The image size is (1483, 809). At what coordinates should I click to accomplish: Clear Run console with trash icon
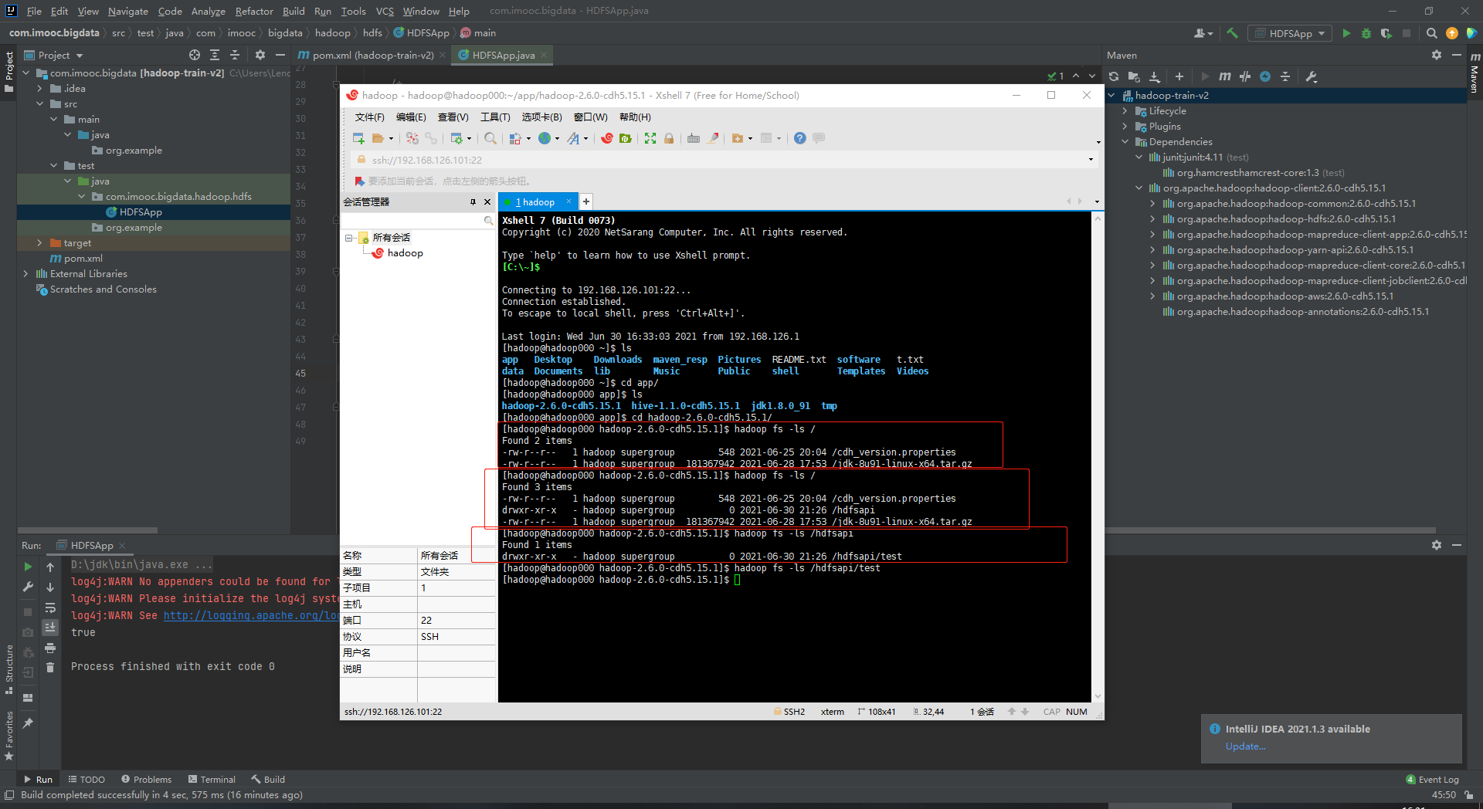(x=50, y=668)
